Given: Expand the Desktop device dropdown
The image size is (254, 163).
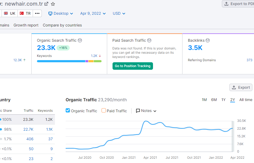Looking at the screenshot, I should [x=61, y=13].
